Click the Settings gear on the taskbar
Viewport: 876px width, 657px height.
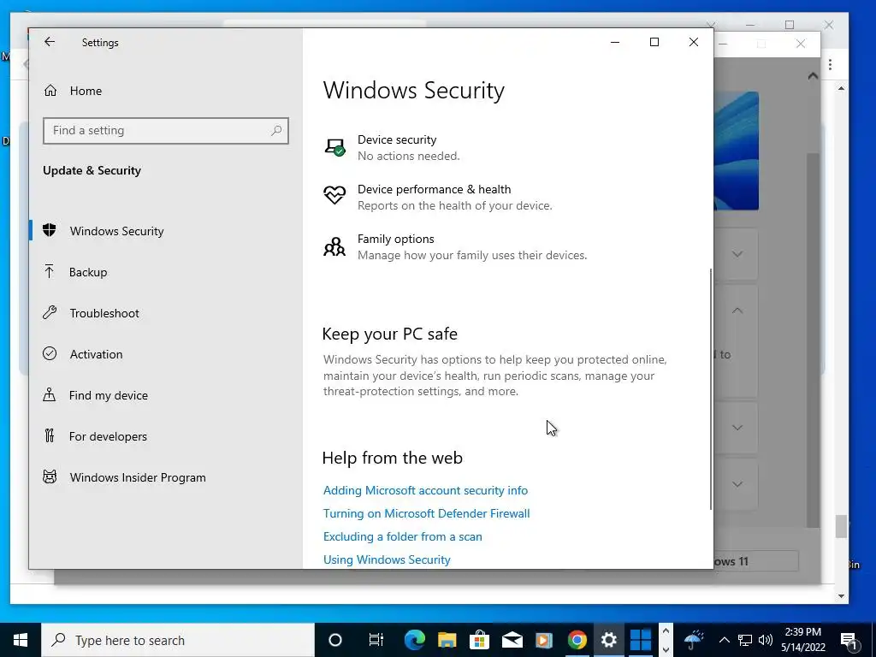(x=609, y=640)
